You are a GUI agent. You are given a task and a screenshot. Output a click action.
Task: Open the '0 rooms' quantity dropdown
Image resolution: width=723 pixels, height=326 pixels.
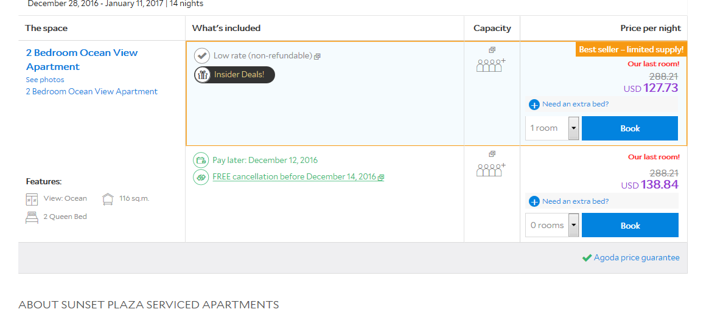pyautogui.click(x=573, y=226)
